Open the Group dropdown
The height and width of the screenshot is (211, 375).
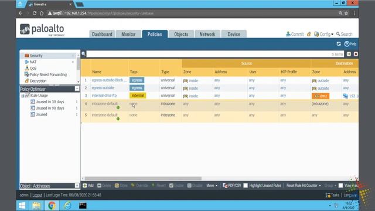point(330,185)
